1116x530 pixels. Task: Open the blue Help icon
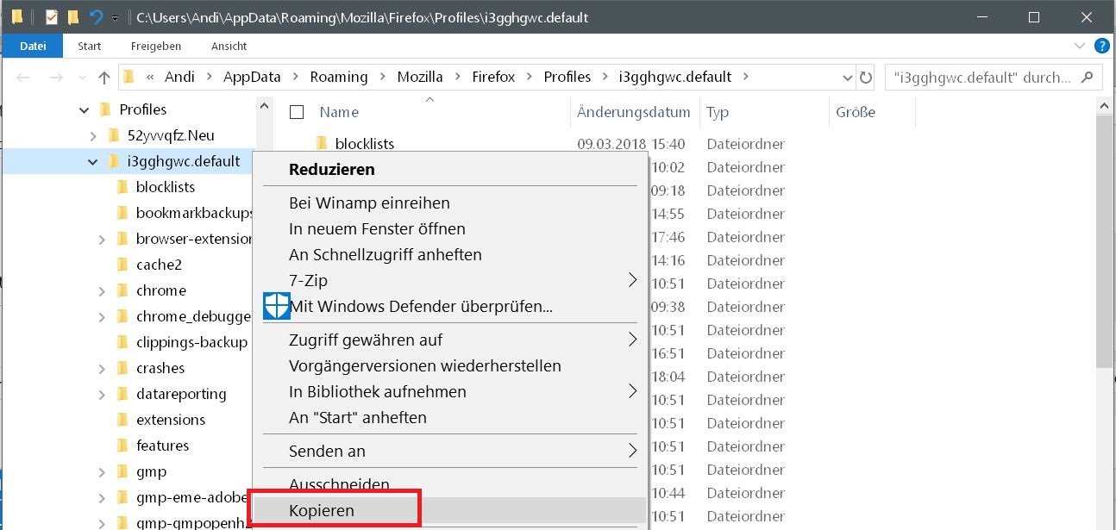[1101, 46]
